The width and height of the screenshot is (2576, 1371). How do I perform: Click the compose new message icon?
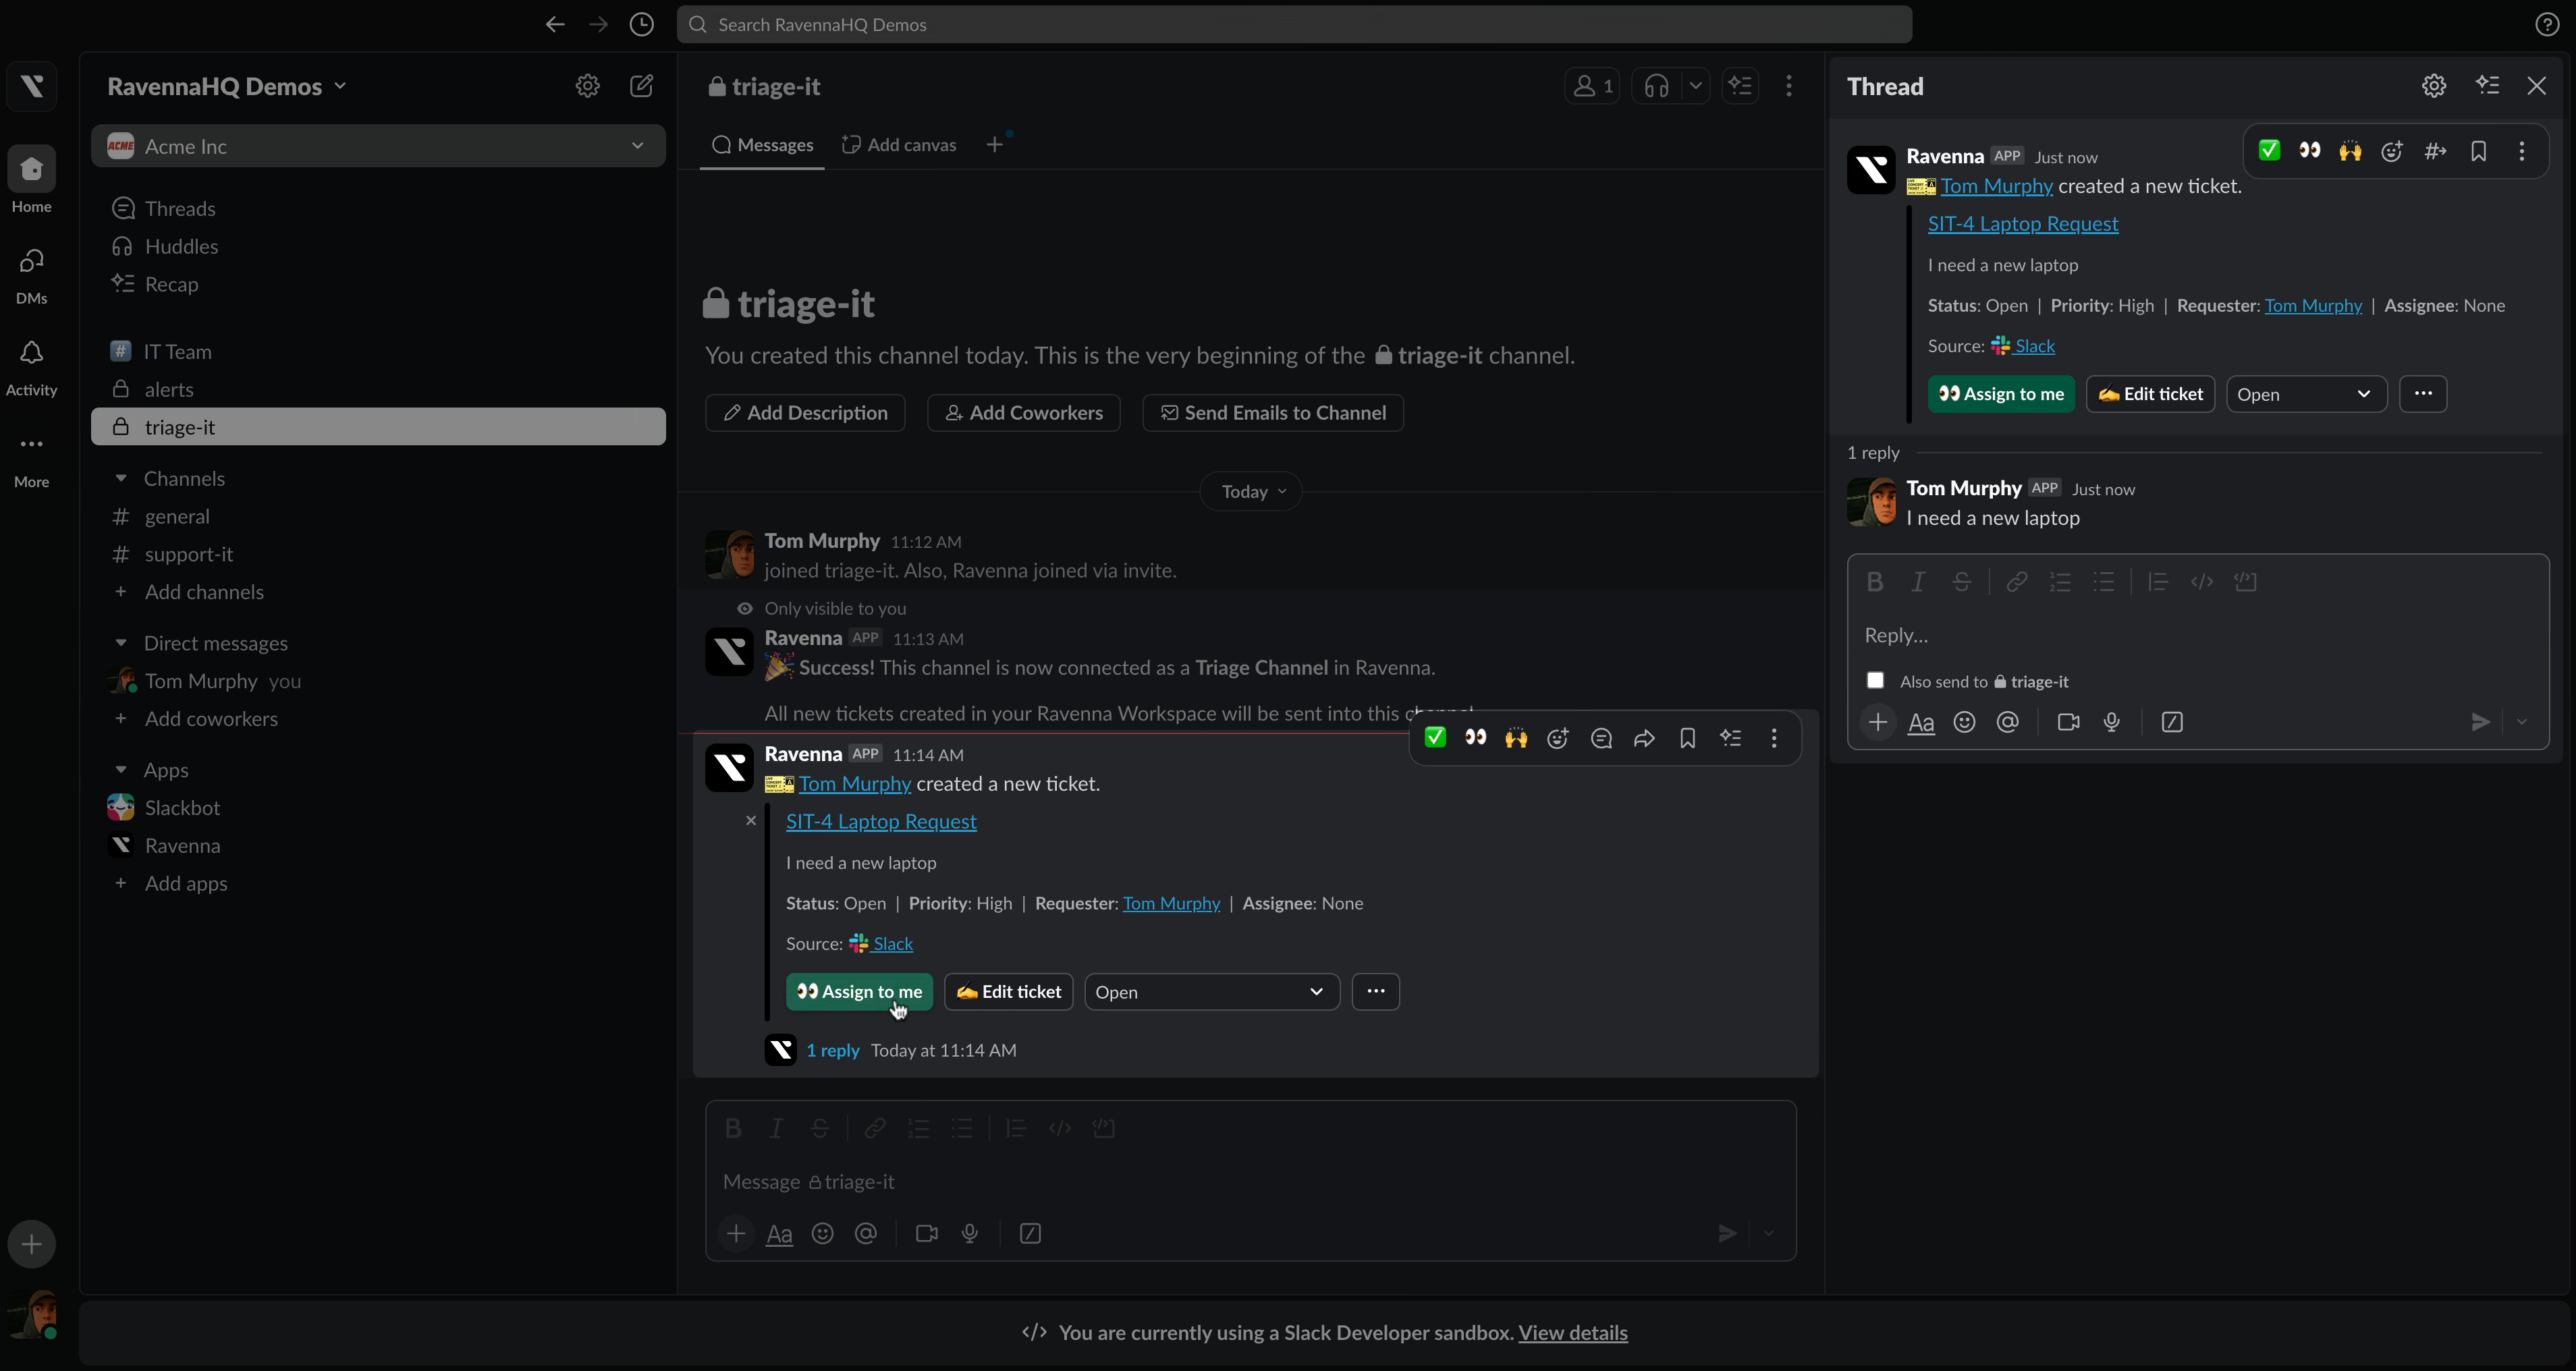click(641, 86)
